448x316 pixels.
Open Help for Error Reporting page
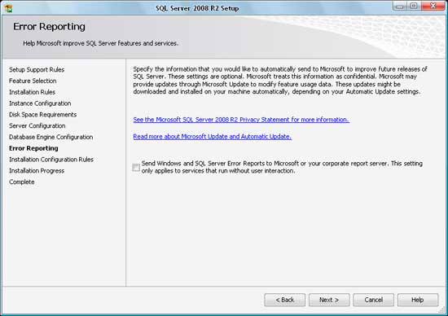click(x=417, y=300)
